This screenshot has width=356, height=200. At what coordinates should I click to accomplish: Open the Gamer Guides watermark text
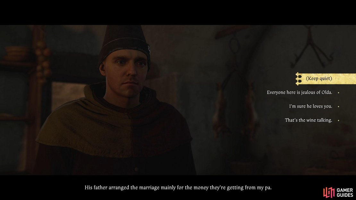coord(345,193)
